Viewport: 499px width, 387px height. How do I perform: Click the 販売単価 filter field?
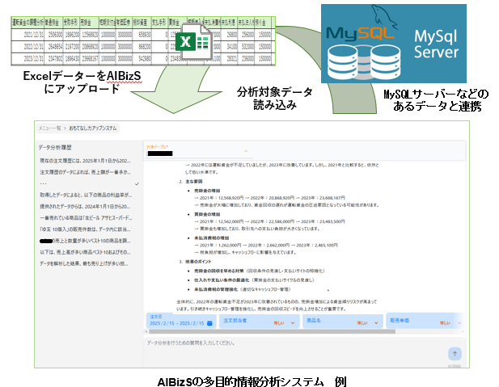click(x=425, y=321)
